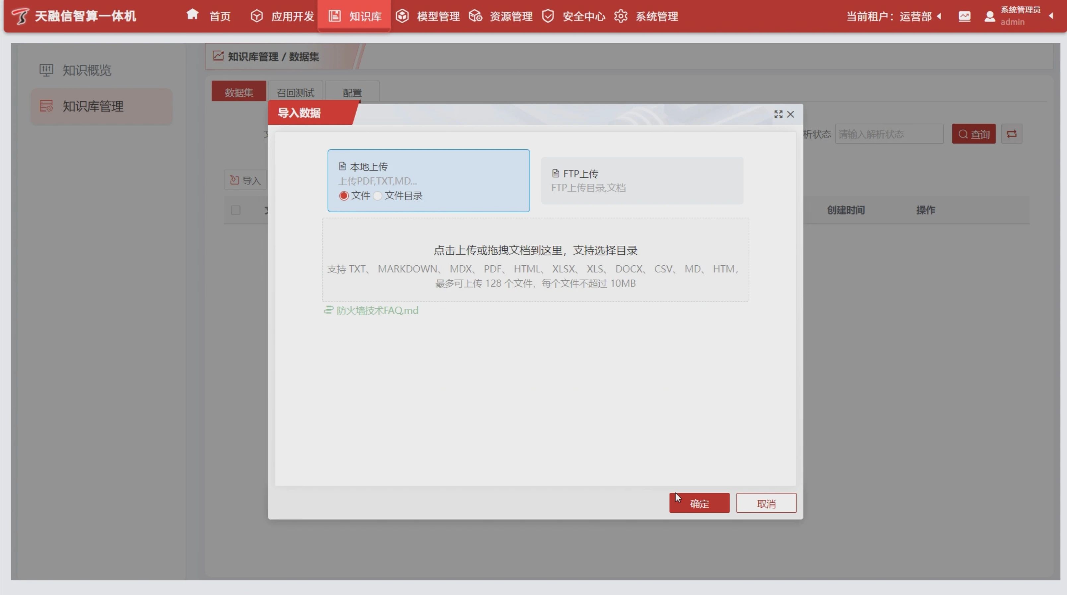Click the reset icon next to the query button
Screen dimensions: 1067x595
(x=1012, y=134)
